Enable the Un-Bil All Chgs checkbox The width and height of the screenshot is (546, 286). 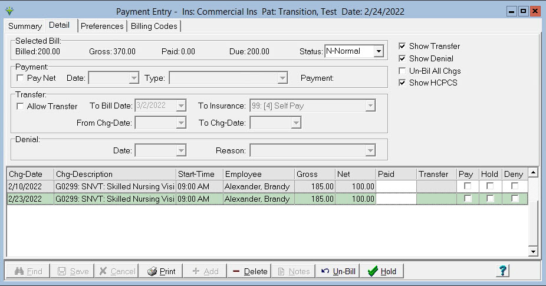point(402,71)
